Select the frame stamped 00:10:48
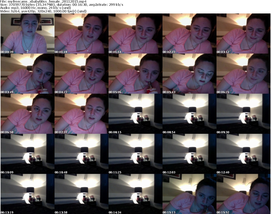The height and width of the screenshot is (214, 271). tap(82, 154)
